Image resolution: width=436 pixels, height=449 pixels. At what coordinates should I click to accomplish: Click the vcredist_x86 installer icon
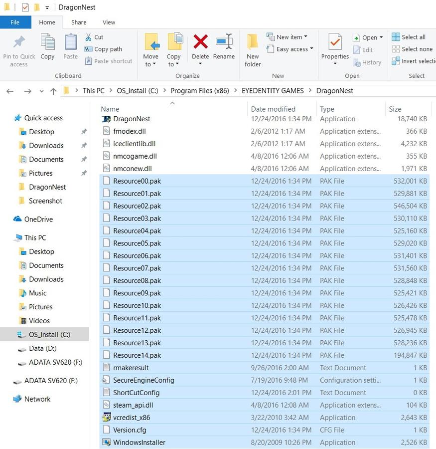point(107,418)
